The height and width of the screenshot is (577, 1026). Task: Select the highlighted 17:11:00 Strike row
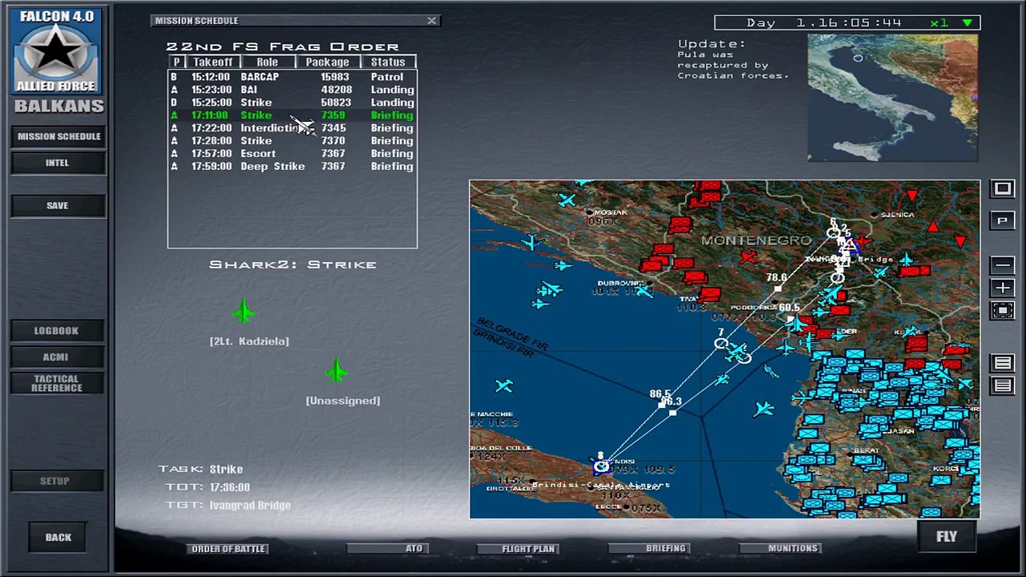tap(293, 115)
